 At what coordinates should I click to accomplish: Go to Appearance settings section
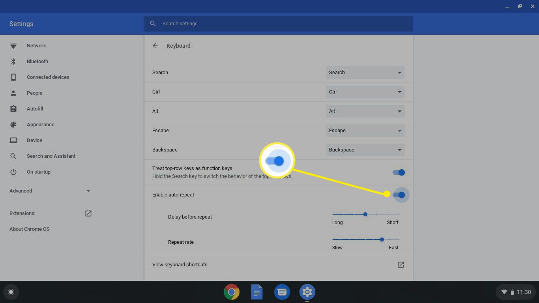(x=40, y=125)
